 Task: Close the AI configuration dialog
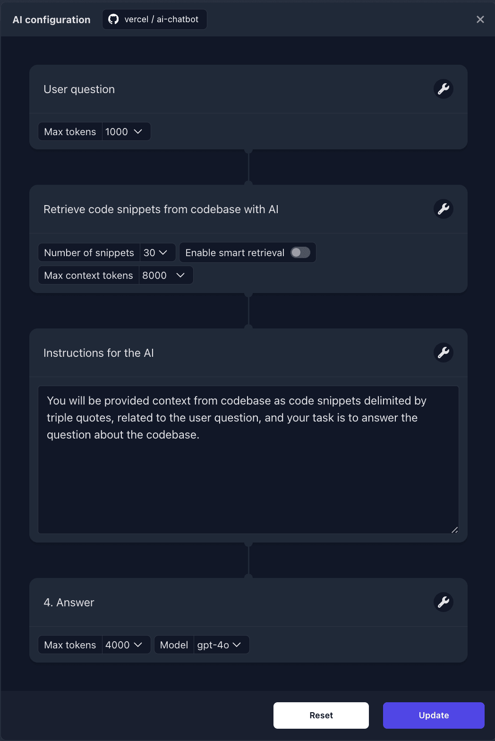480,19
